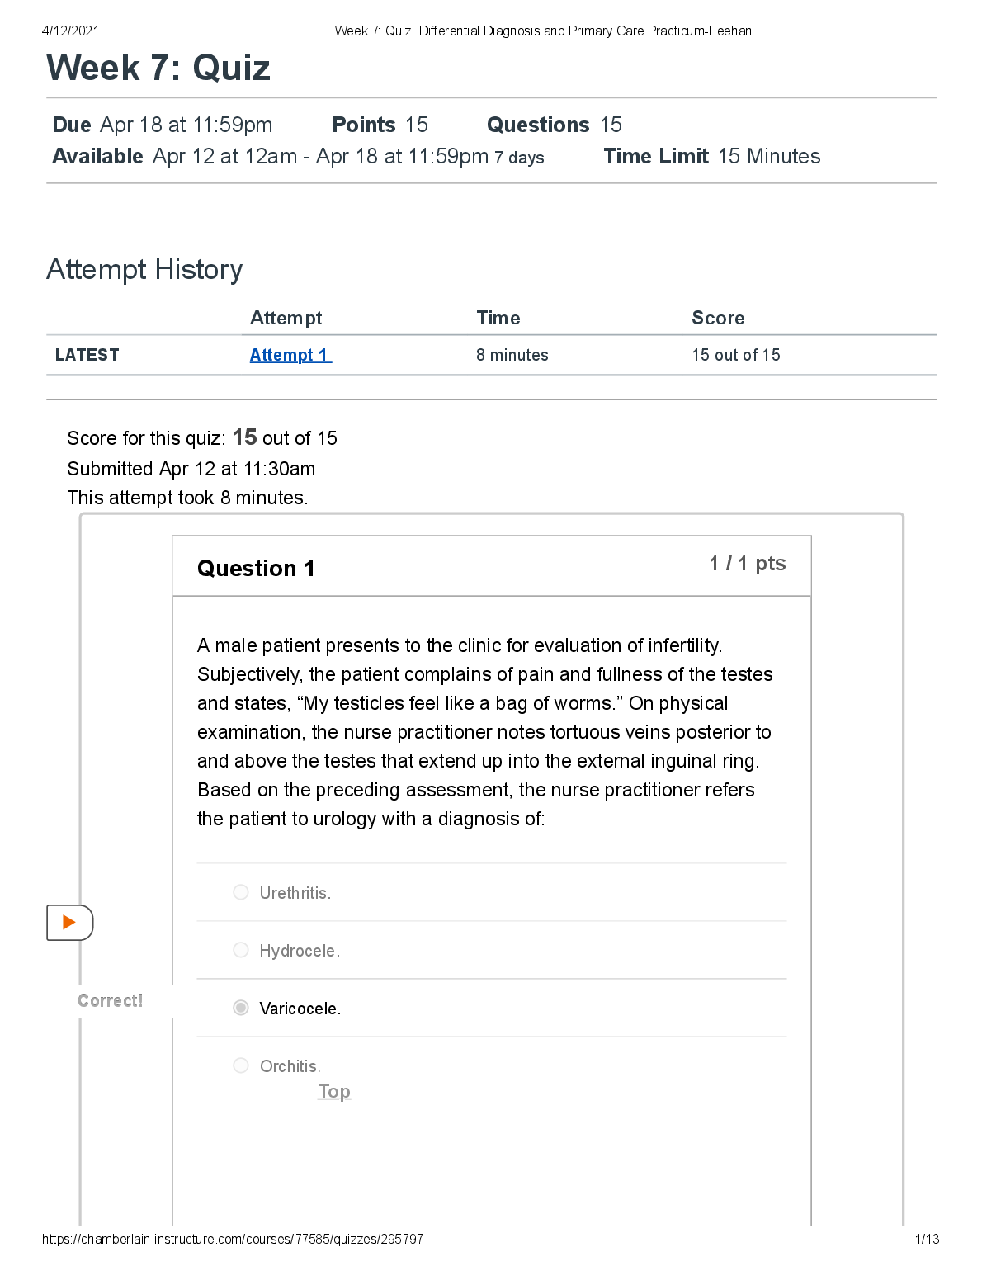Click the Attempt History heading
The width and height of the screenshot is (982, 1271).
pos(144,270)
